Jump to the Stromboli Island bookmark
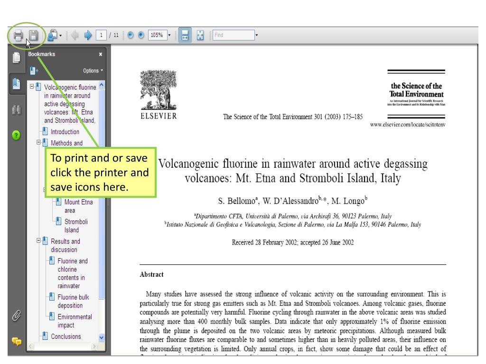Viewport: 486px width, 364px height. tap(76, 226)
